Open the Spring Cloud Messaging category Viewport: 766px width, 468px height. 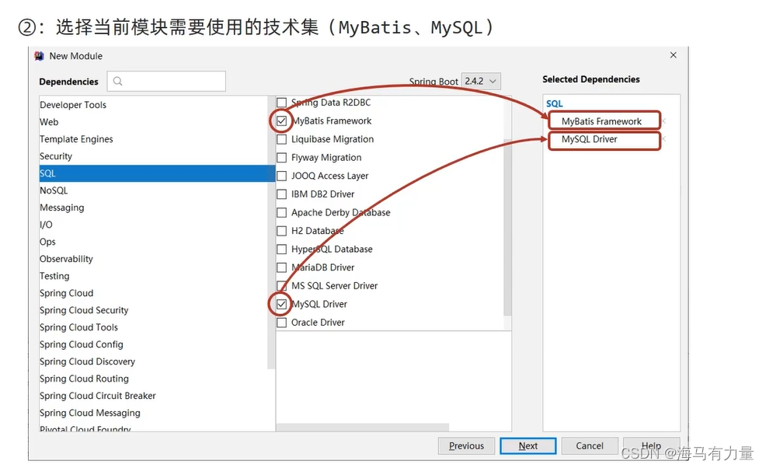tap(153, 413)
